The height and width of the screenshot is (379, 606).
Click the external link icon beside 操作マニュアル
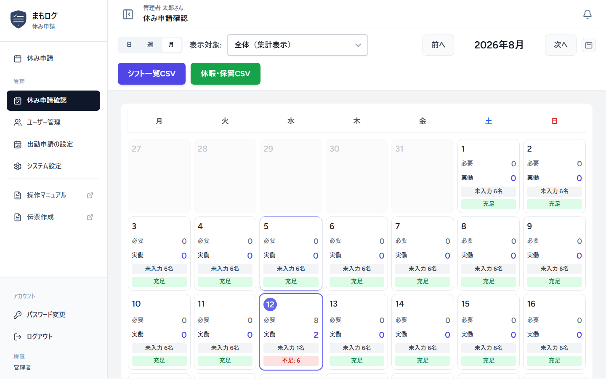pyautogui.click(x=90, y=195)
